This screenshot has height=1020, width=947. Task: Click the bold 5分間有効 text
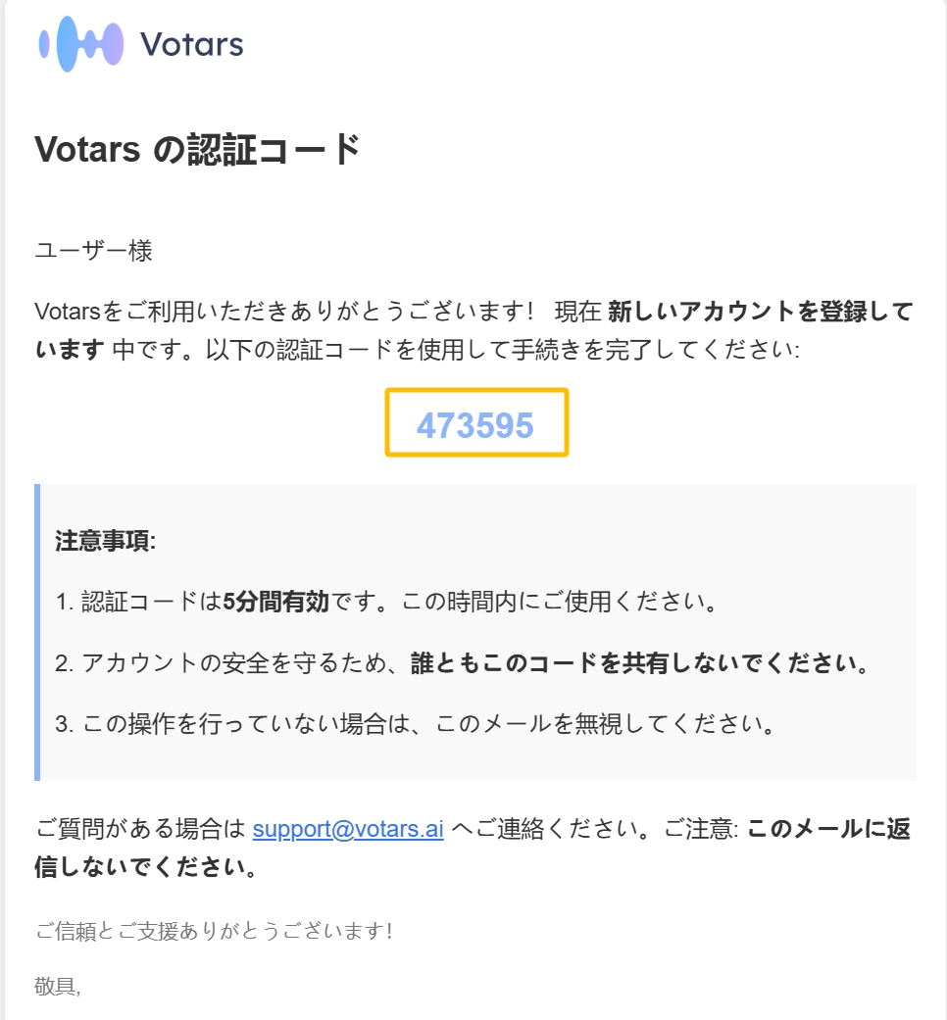pyautogui.click(x=276, y=601)
